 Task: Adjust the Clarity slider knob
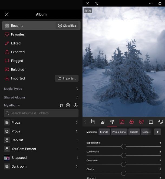(x=124, y=173)
